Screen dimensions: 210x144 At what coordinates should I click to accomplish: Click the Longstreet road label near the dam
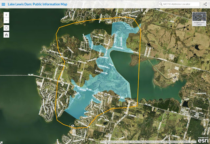pyautogui.click(x=118, y=48)
